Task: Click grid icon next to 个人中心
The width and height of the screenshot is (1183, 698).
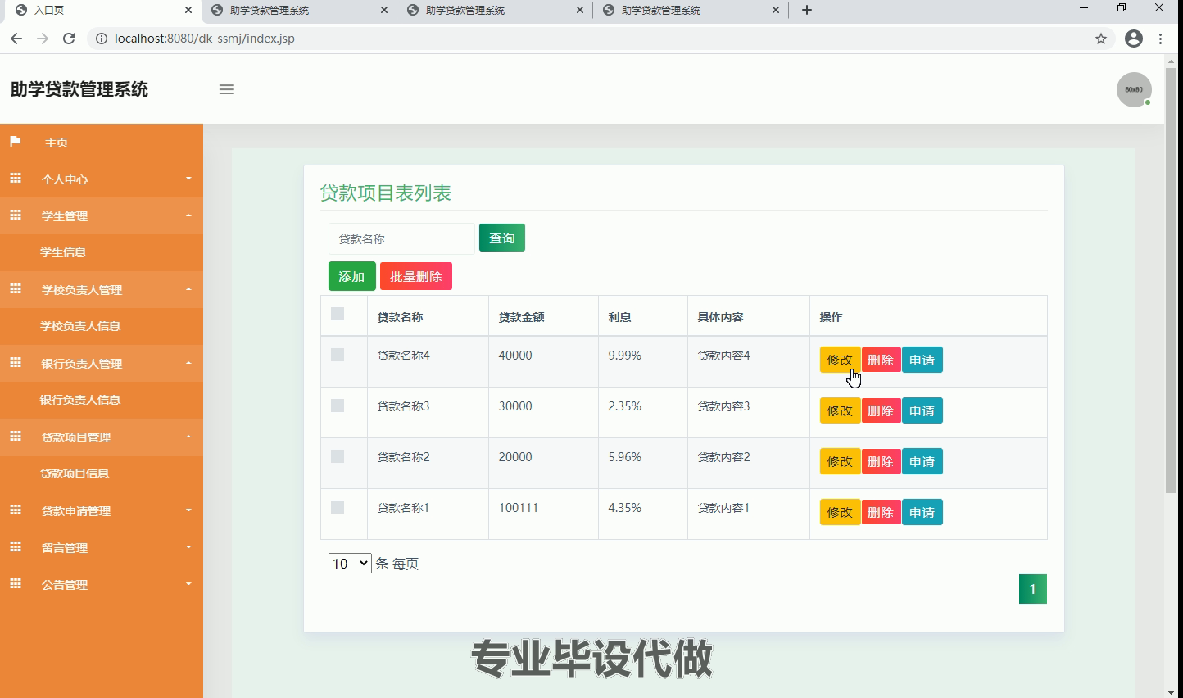Action: 15,179
